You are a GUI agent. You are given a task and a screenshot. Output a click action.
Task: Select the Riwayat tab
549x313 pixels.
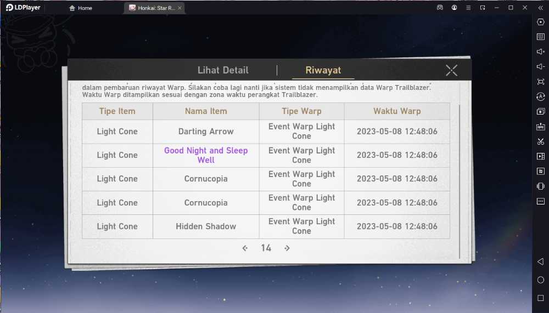(323, 70)
